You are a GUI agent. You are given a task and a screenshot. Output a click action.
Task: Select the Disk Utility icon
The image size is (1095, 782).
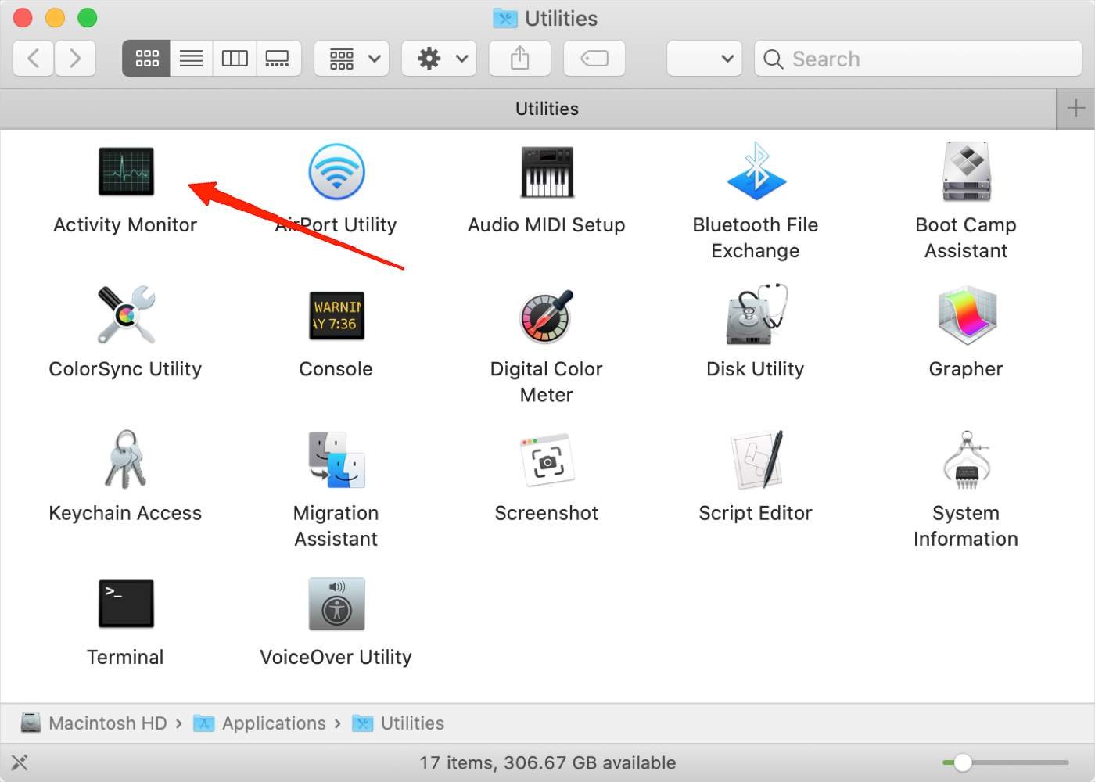coord(755,316)
